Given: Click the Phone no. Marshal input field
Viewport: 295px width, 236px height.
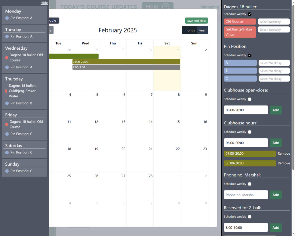Looking at the screenshot, I should [246, 195].
